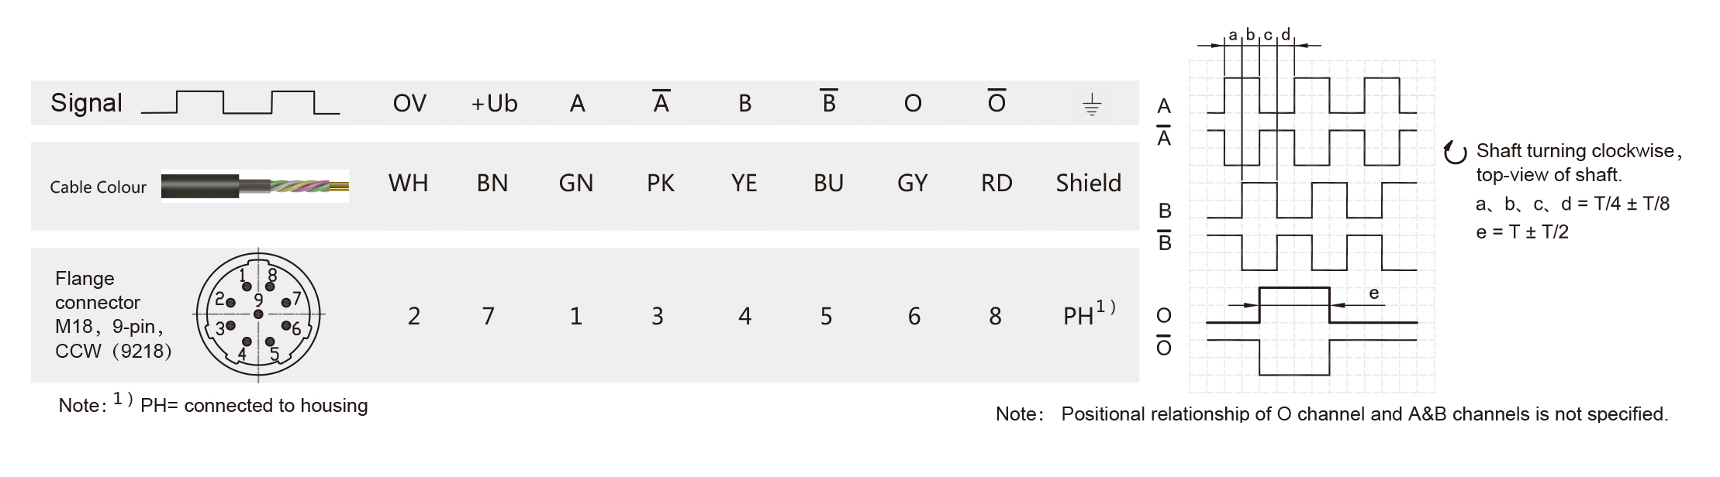This screenshot has height=477, width=1720.
Task: Click the WH cable colour code
Action: (x=408, y=184)
